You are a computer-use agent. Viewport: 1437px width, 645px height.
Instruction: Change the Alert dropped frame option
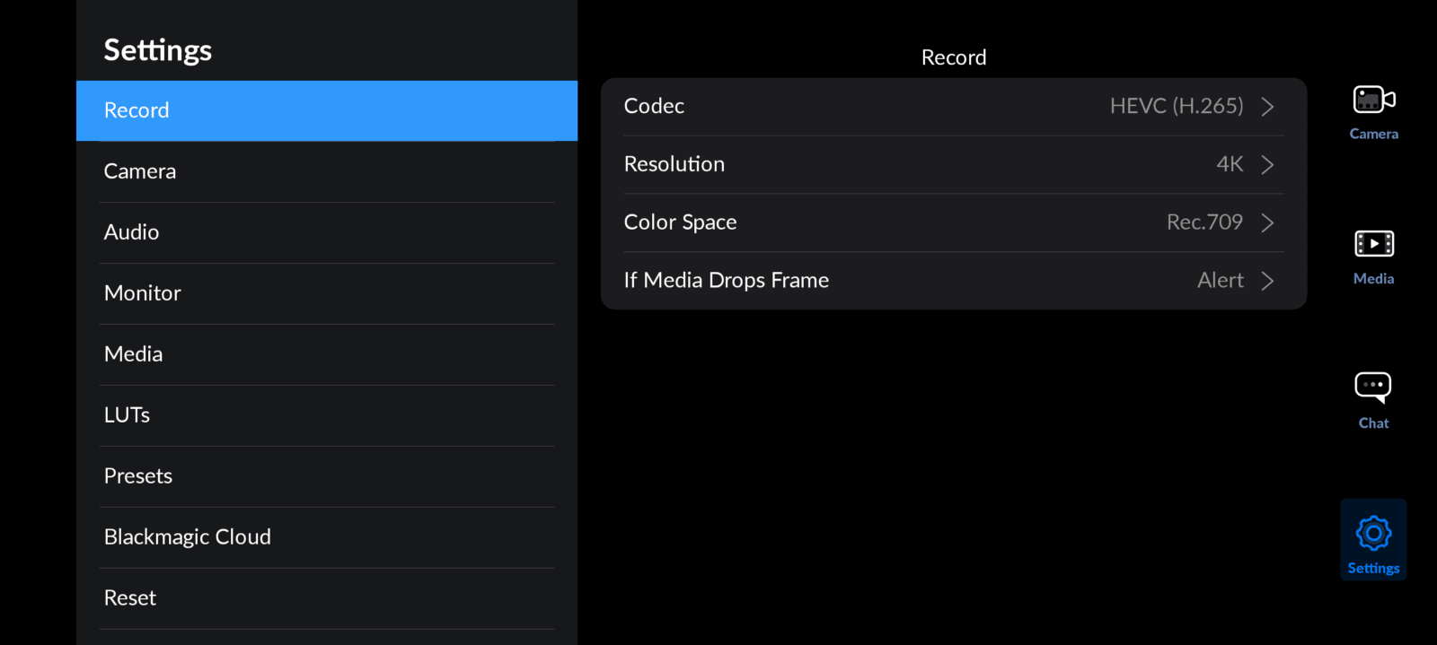point(1220,281)
